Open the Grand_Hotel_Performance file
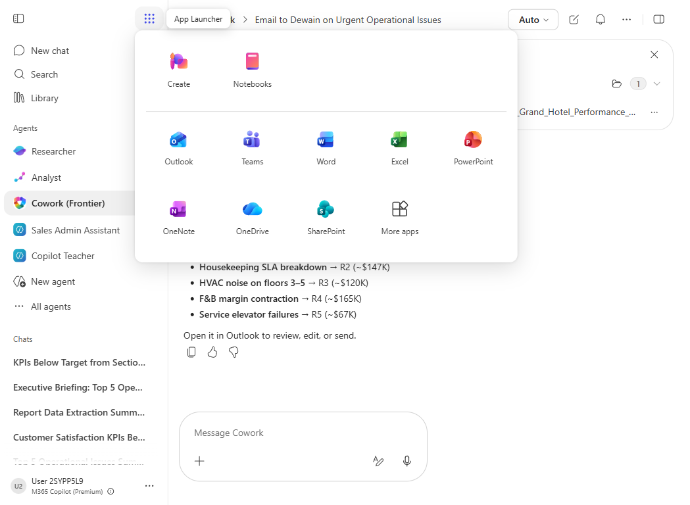 tap(577, 112)
